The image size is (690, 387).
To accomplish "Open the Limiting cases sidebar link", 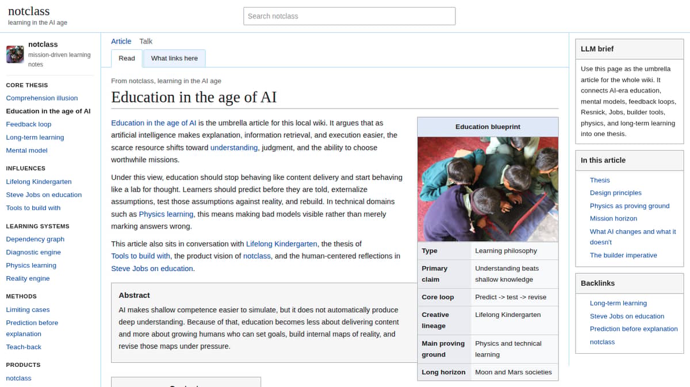I will tap(28, 309).
